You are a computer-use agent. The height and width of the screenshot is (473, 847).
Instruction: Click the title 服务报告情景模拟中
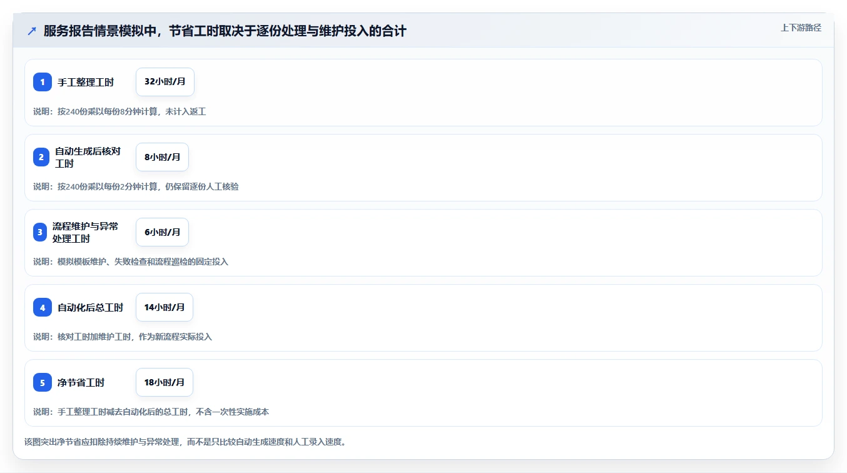225,31
